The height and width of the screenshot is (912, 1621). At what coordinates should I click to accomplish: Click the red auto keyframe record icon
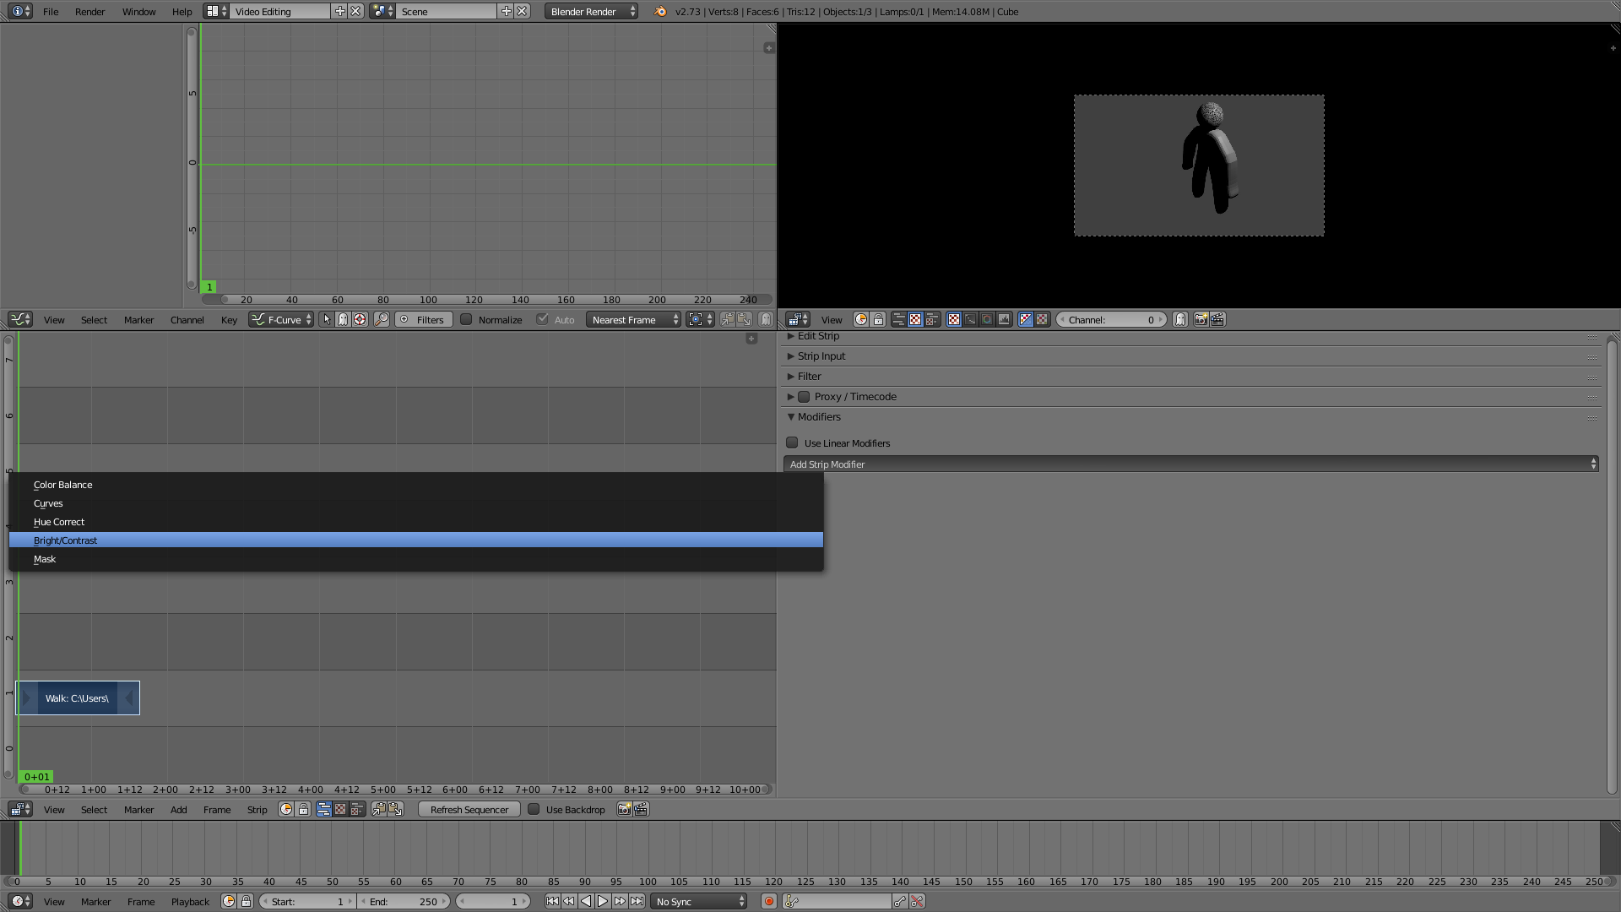768,901
